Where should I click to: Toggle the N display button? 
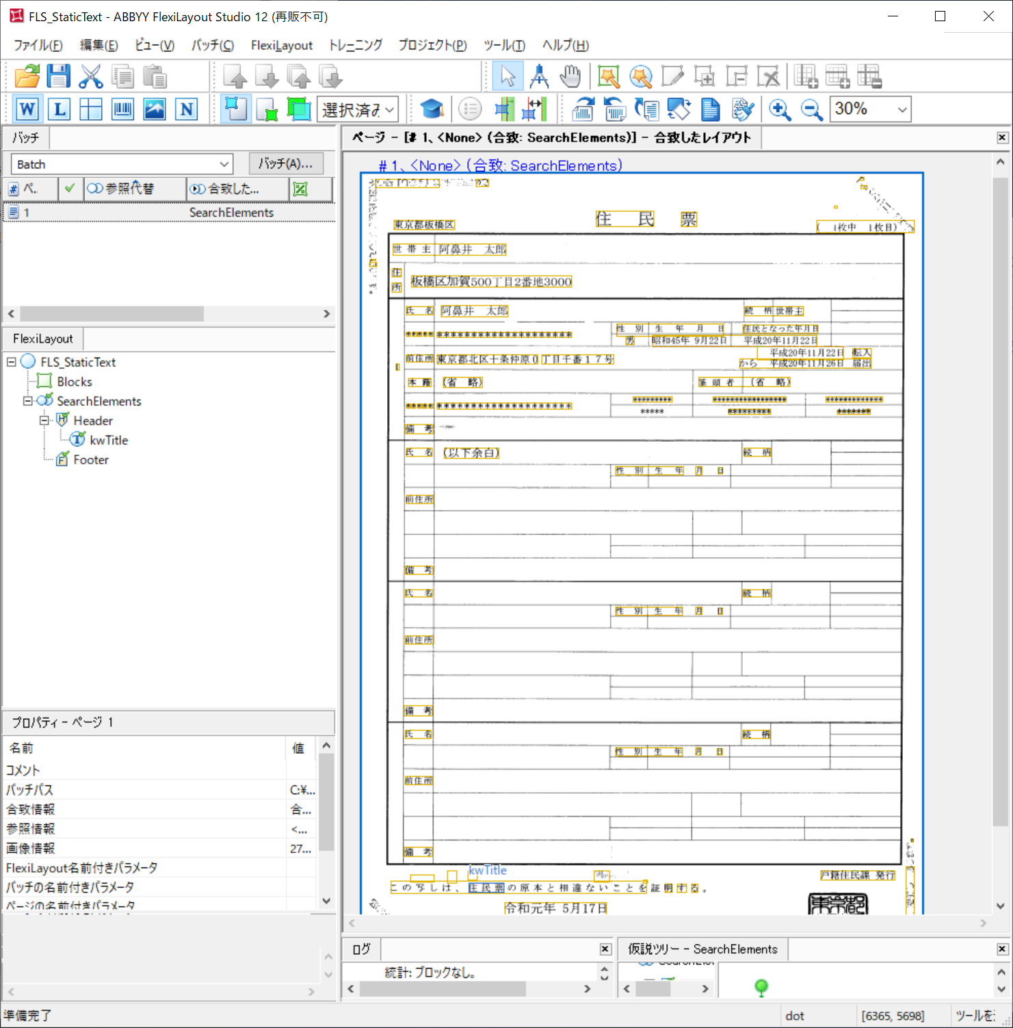tap(187, 109)
